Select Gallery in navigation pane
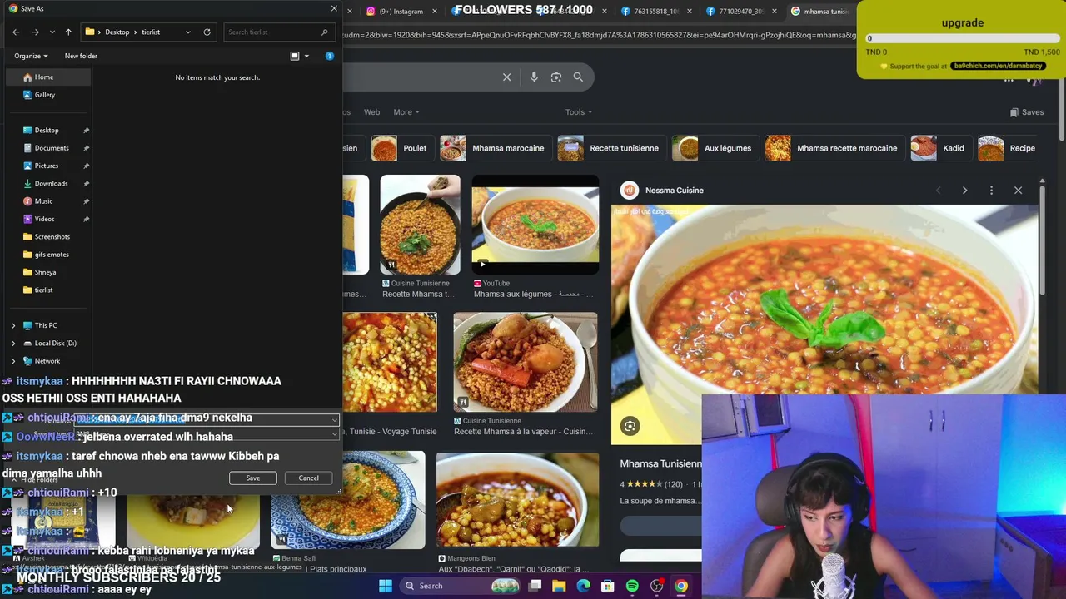 click(45, 95)
